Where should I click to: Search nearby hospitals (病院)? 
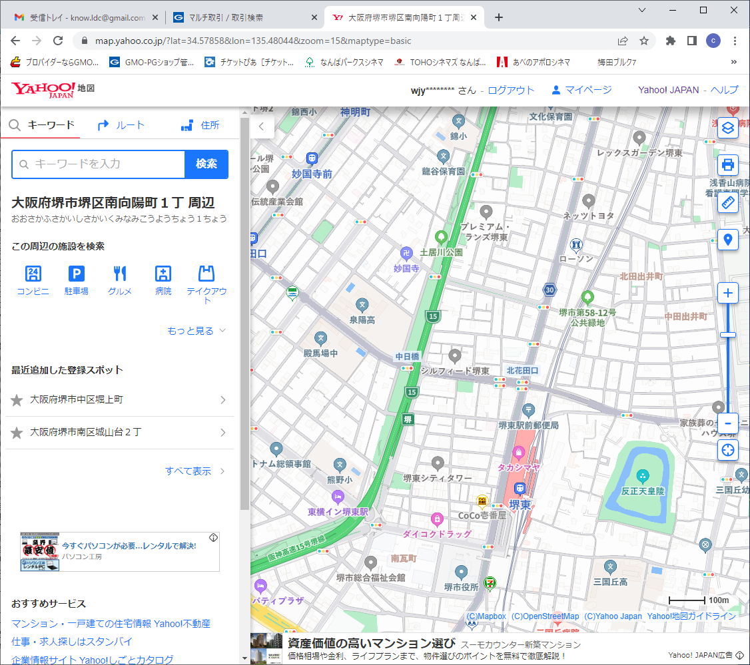(163, 280)
